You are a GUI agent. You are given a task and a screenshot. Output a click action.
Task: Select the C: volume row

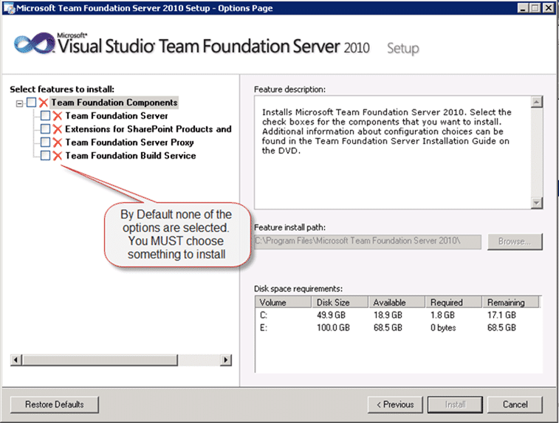click(x=398, y=315)
